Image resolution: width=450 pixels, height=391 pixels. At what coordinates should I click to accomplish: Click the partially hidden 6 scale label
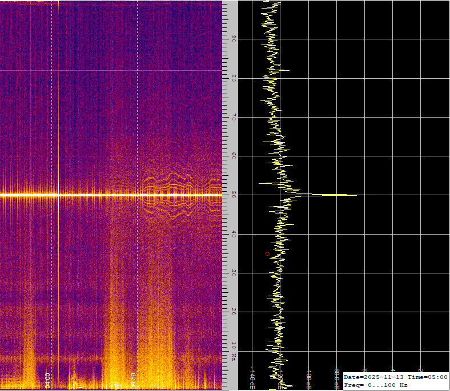coord(365,369)
